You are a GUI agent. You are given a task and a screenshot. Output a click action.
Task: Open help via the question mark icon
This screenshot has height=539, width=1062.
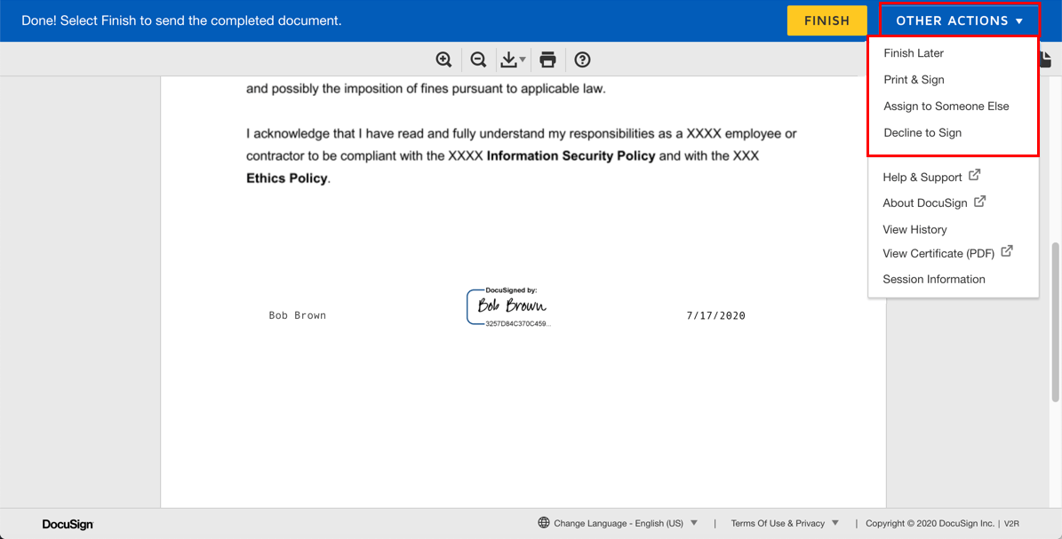582,59
